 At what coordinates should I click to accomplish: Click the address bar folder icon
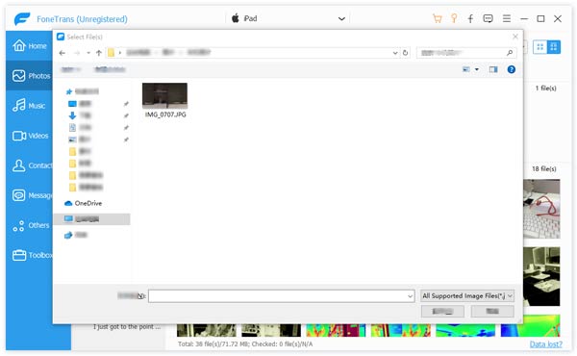[111, 53]
